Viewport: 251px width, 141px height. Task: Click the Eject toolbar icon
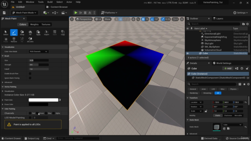click(x=90, y=13)
